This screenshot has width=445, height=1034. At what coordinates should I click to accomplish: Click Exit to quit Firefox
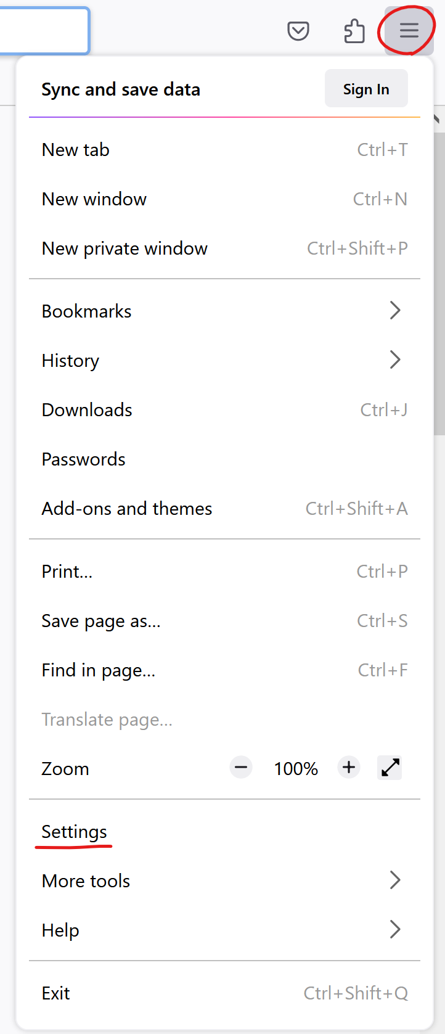pos(56,993)
